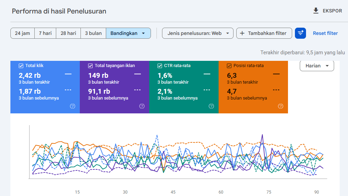Click the 60 label on chart axis
Screen dimensions: 348x196
[221, 192]
